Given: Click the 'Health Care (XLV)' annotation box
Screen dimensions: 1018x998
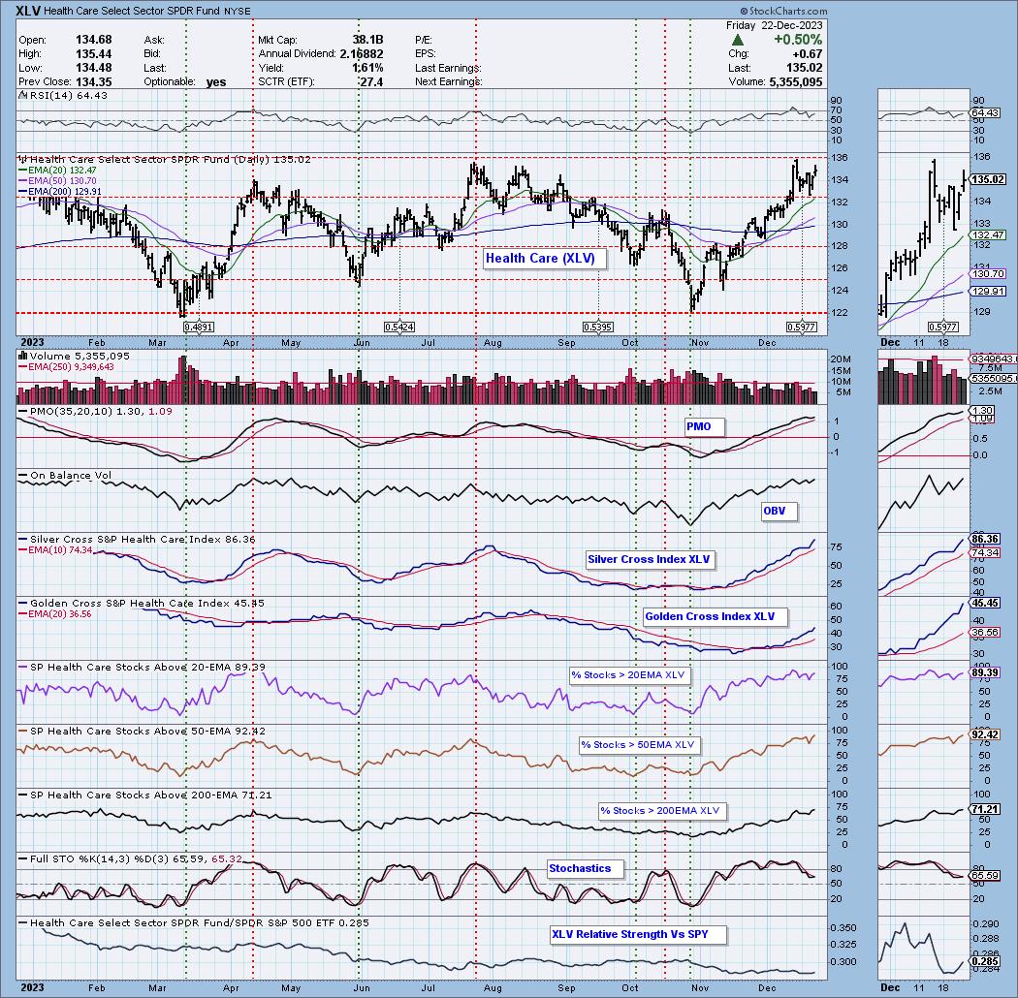Looking at the screenshot, I should tap(545, 259).
